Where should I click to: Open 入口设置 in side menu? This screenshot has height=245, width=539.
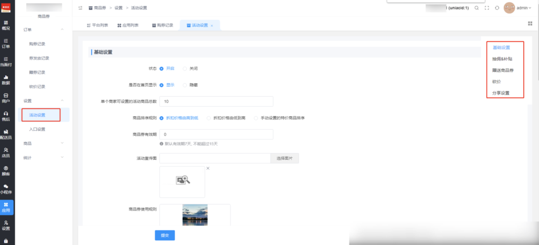click(37, 129)
